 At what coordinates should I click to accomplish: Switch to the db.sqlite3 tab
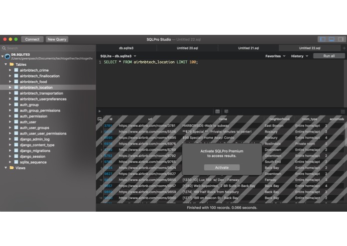pyautogui.click(x=126, y=48)
